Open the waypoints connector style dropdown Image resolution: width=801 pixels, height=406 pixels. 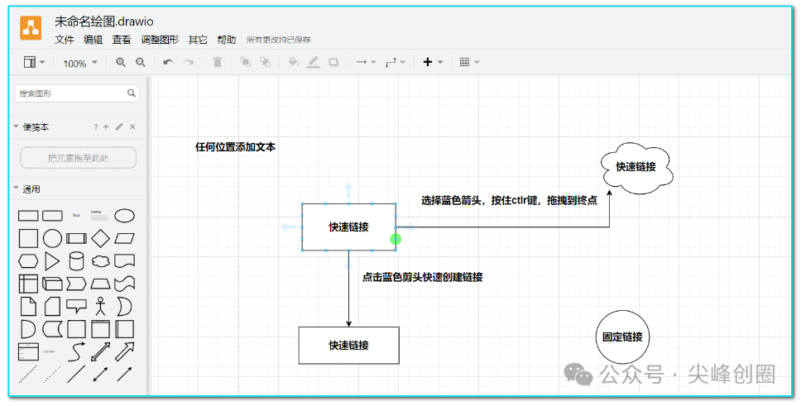point(396,62)
